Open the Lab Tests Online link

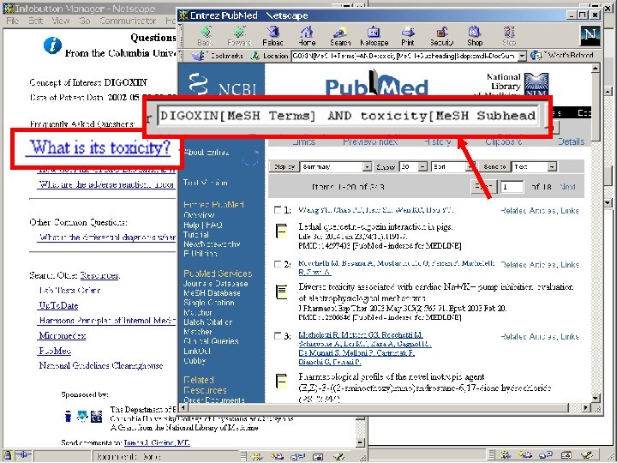click(69, 291)
